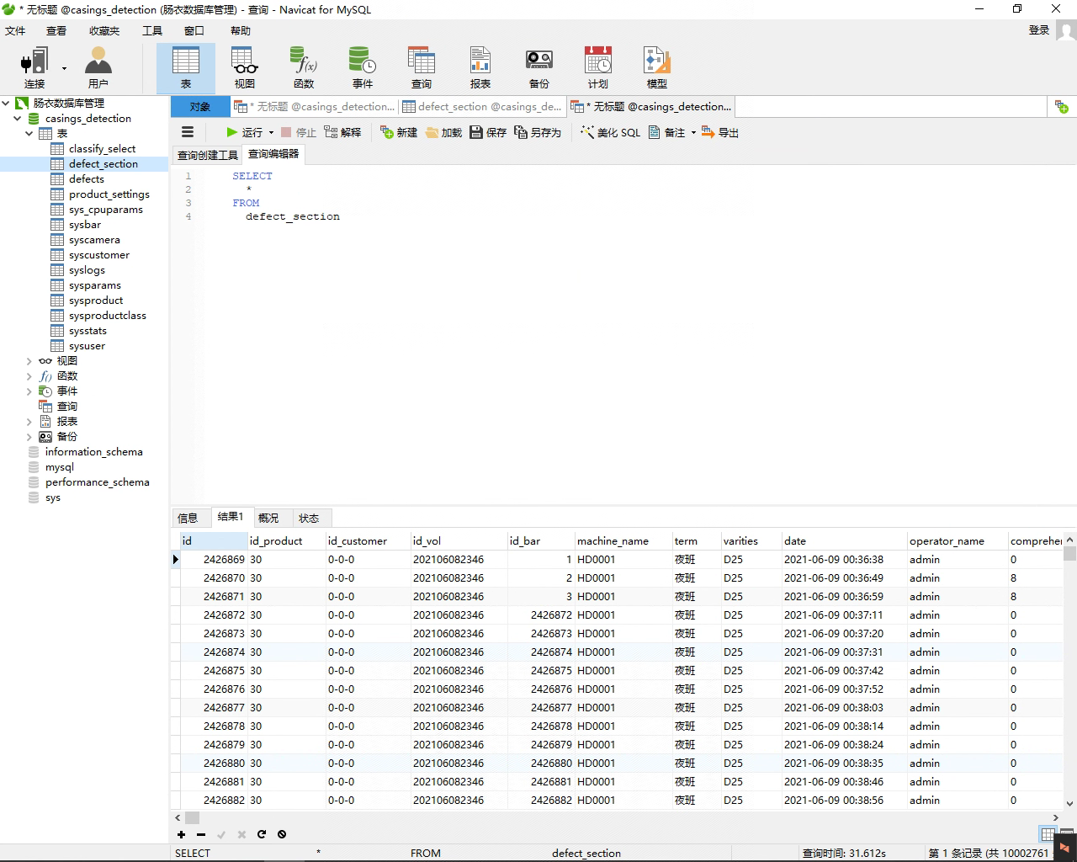Run the query with 运行 button

[x=244, y=132]
